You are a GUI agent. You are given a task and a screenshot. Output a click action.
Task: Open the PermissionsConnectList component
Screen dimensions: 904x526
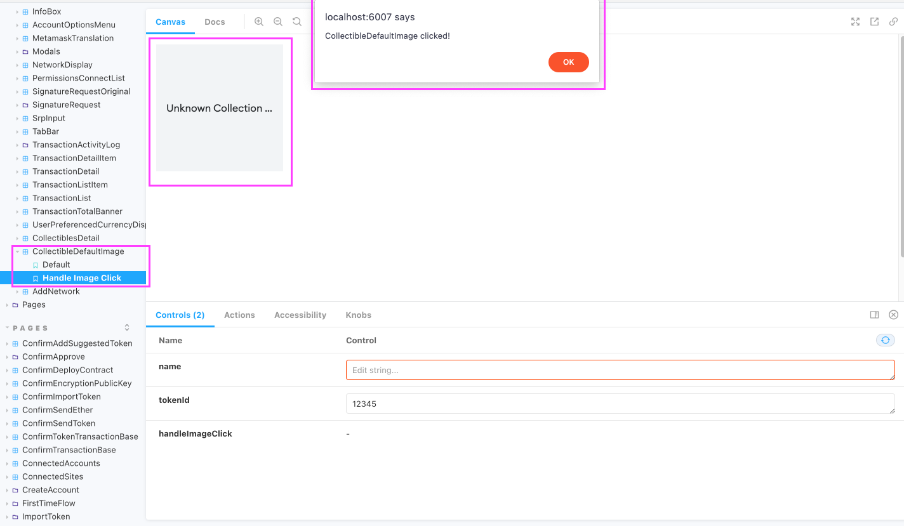coord(79,78)
